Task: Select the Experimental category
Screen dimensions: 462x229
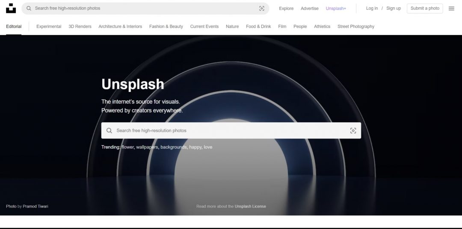Action: (x=49, y=26)
